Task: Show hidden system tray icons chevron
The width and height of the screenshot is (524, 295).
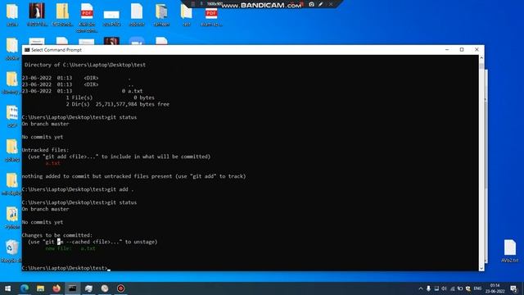Action: click(420, 288)
